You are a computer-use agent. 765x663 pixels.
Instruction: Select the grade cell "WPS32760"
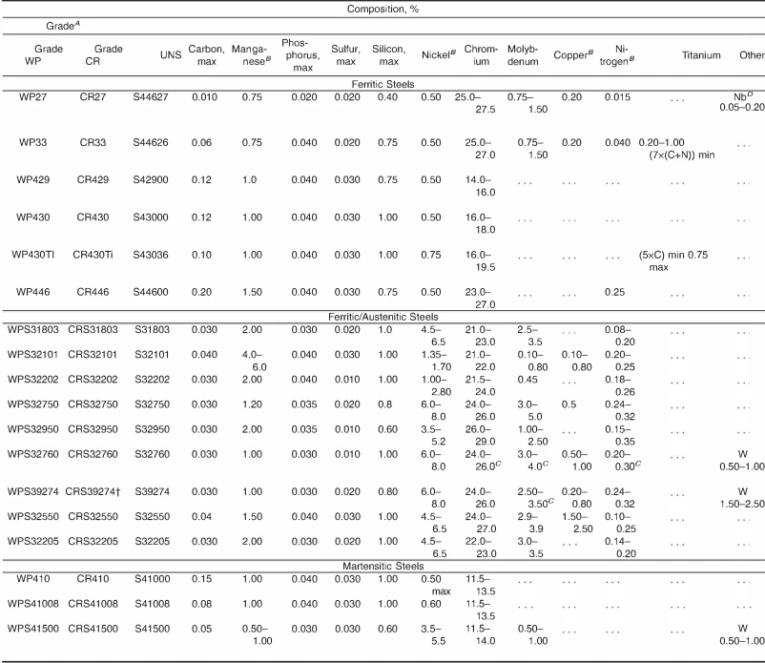pyautogui.click(x=32, y=454)
